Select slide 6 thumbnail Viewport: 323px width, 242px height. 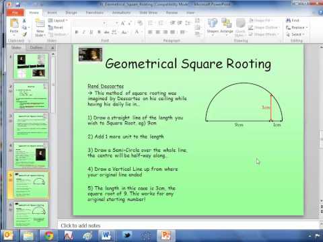tap(31, 214)
